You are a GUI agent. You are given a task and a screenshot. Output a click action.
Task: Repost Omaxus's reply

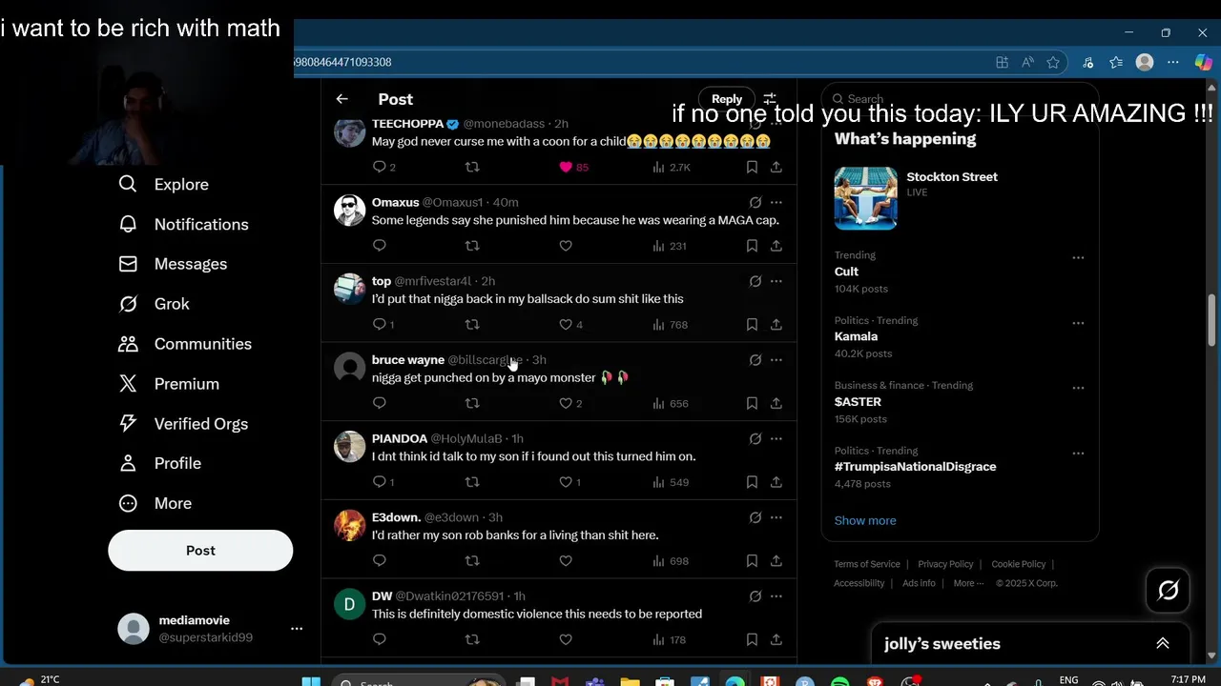click(472, 246)
